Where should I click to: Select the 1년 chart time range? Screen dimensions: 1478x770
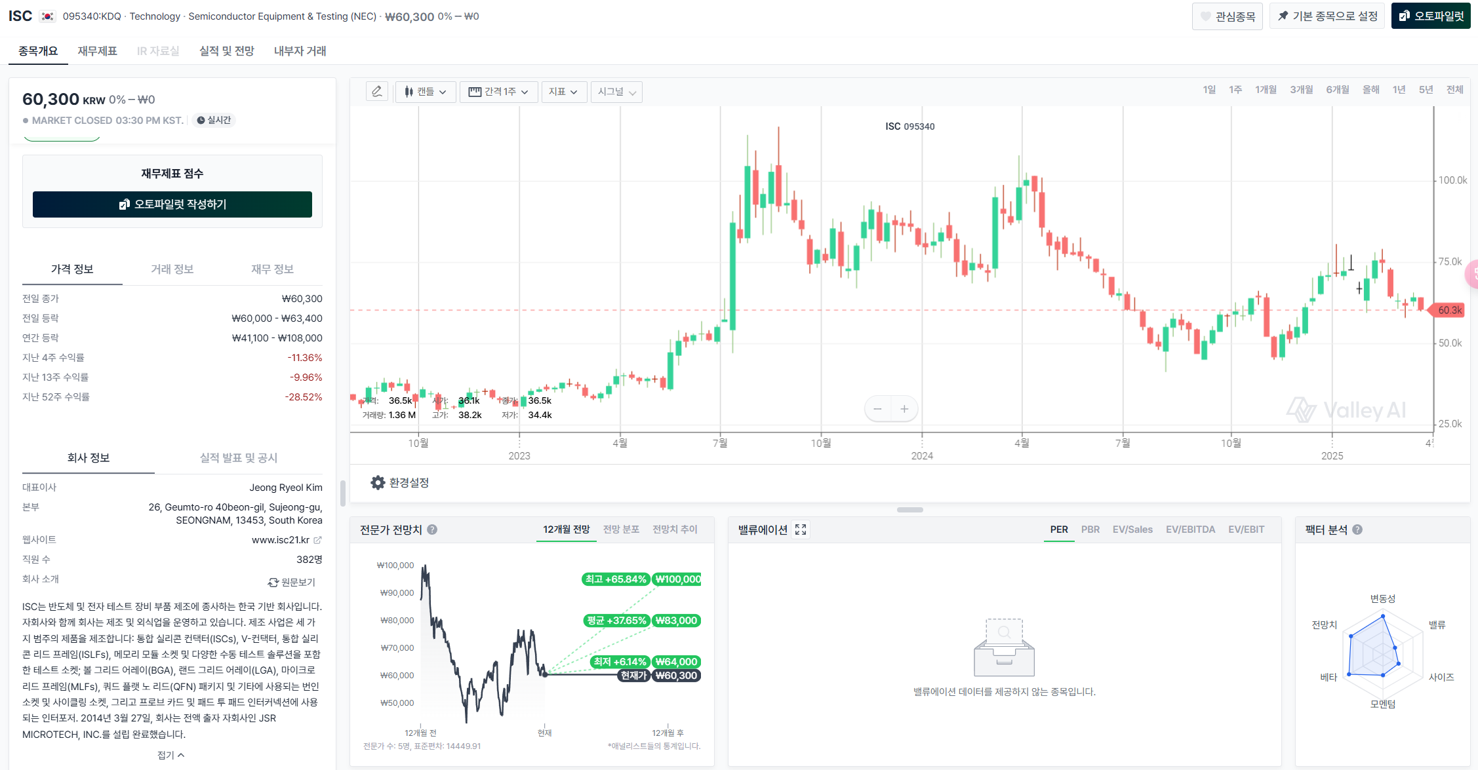click(1399, 90)
